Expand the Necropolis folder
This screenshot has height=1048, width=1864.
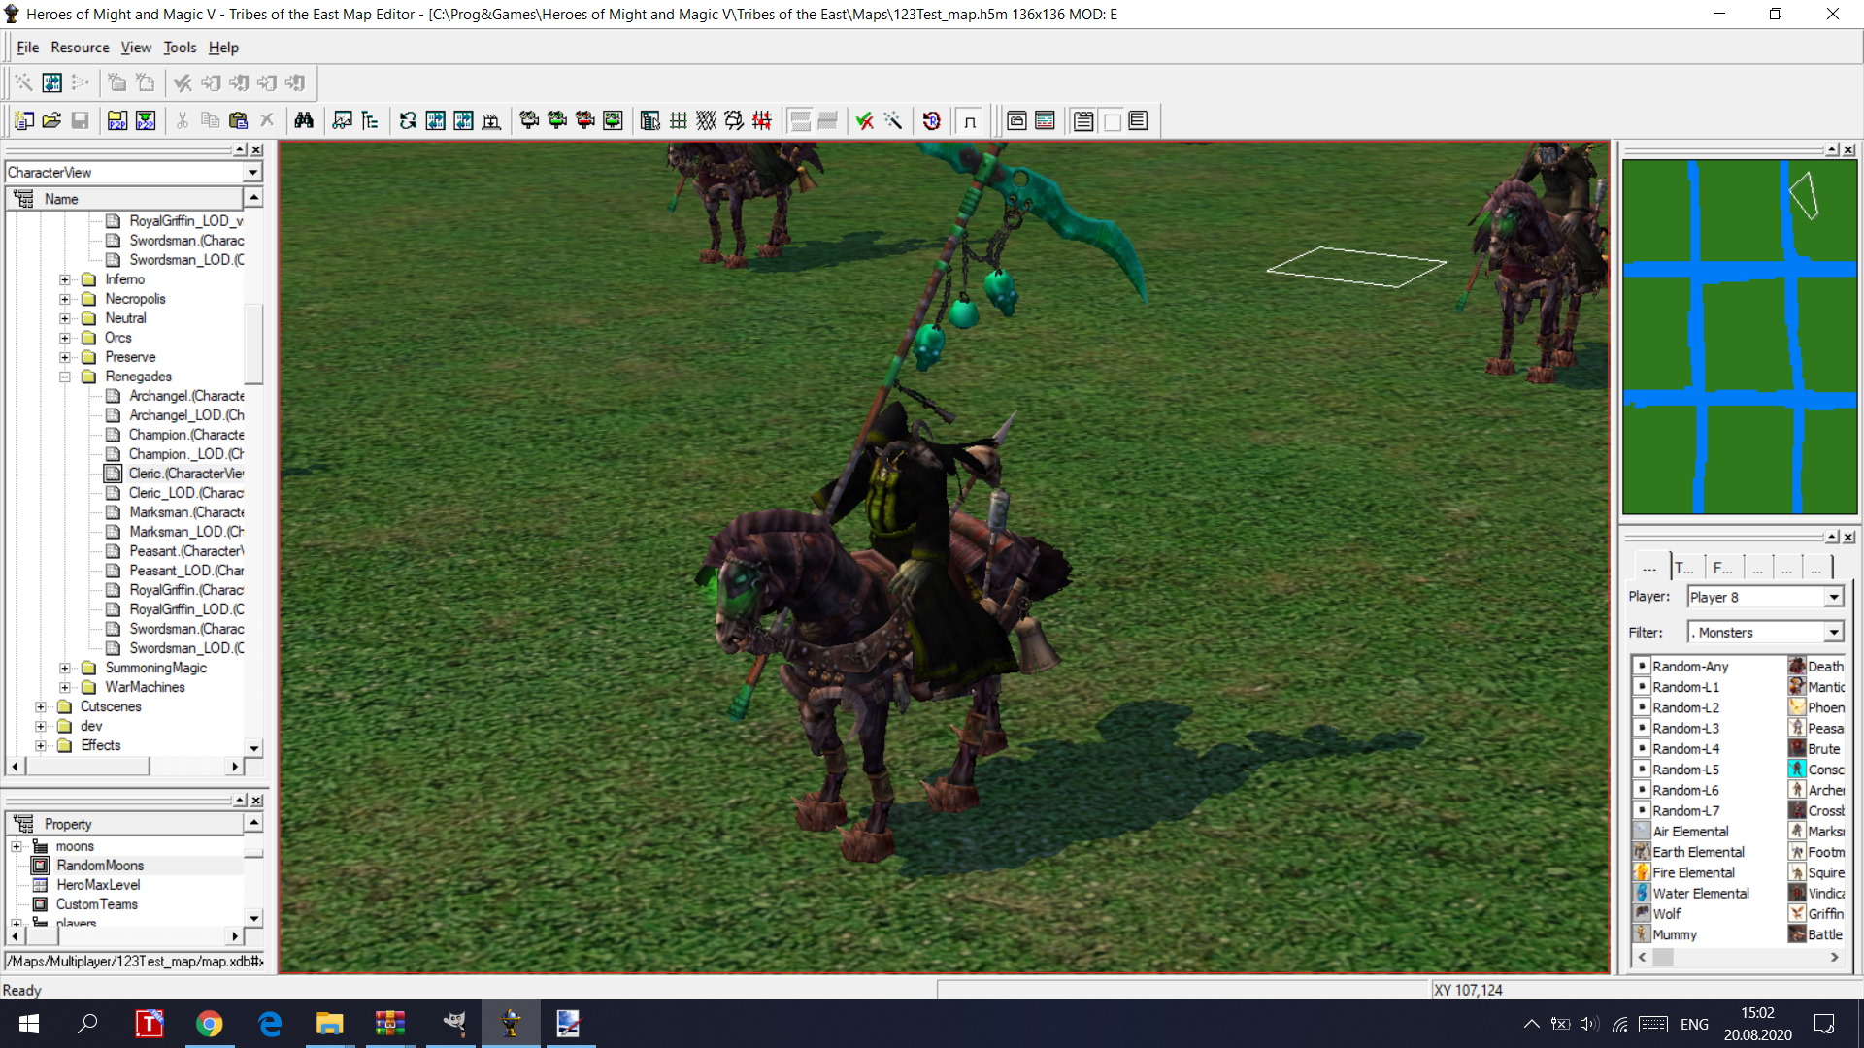65,299
